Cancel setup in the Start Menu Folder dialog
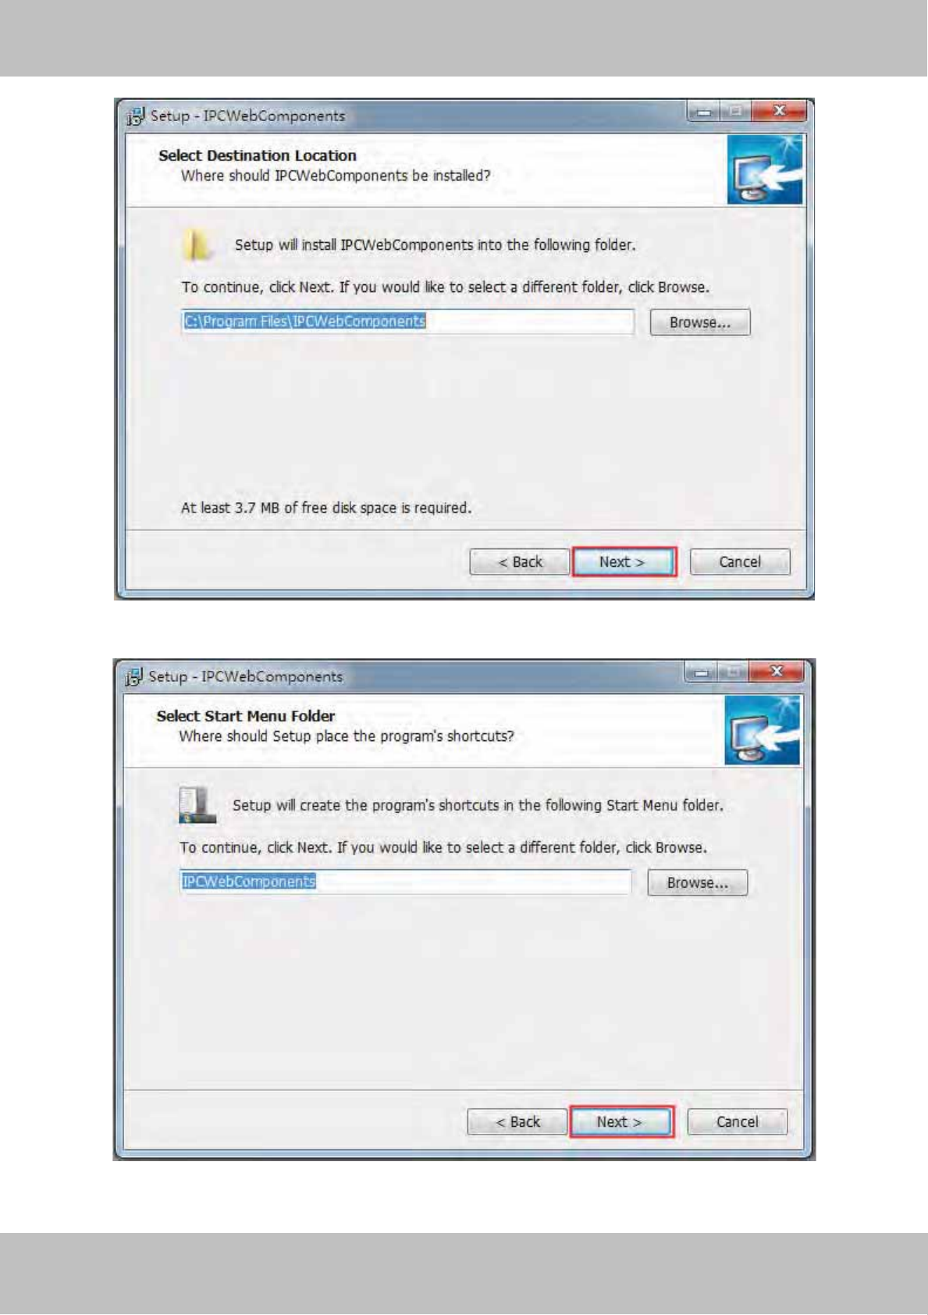 [738, 1122]
